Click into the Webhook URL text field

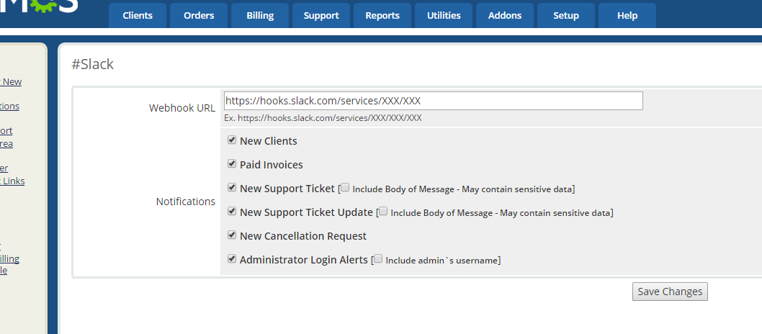tap(433, 101)
